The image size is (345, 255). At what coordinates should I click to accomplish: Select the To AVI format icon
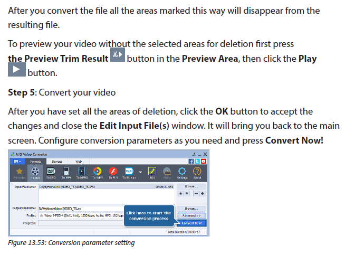point(35,173)
